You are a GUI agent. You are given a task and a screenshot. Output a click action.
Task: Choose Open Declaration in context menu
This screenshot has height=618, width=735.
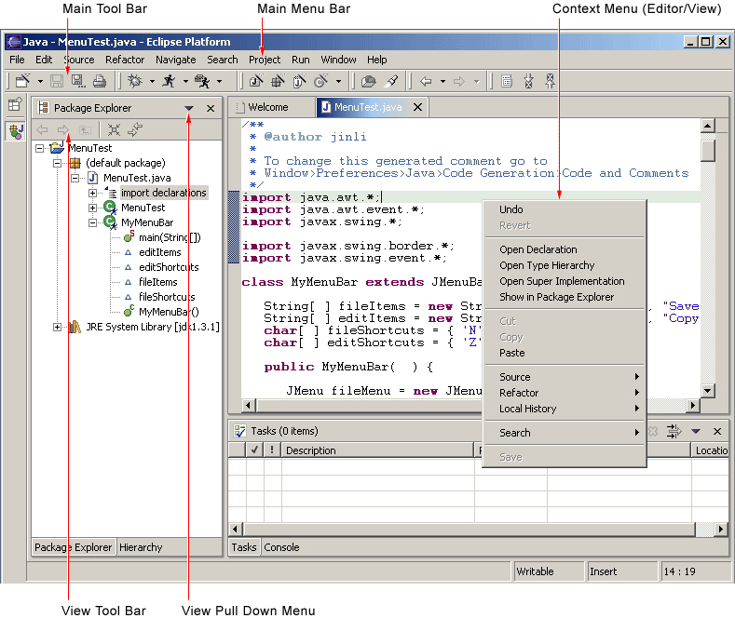(x=565, y=249)
